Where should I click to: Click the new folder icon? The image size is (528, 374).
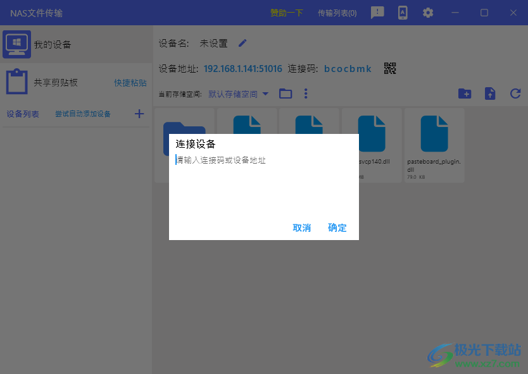point(465,93)
